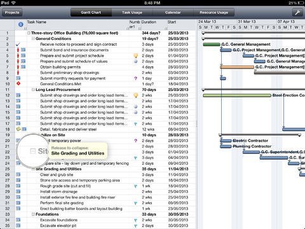305x229 pixels.
Task: Click the Wi-Fi status icon
Action: [x=13, y=3]
